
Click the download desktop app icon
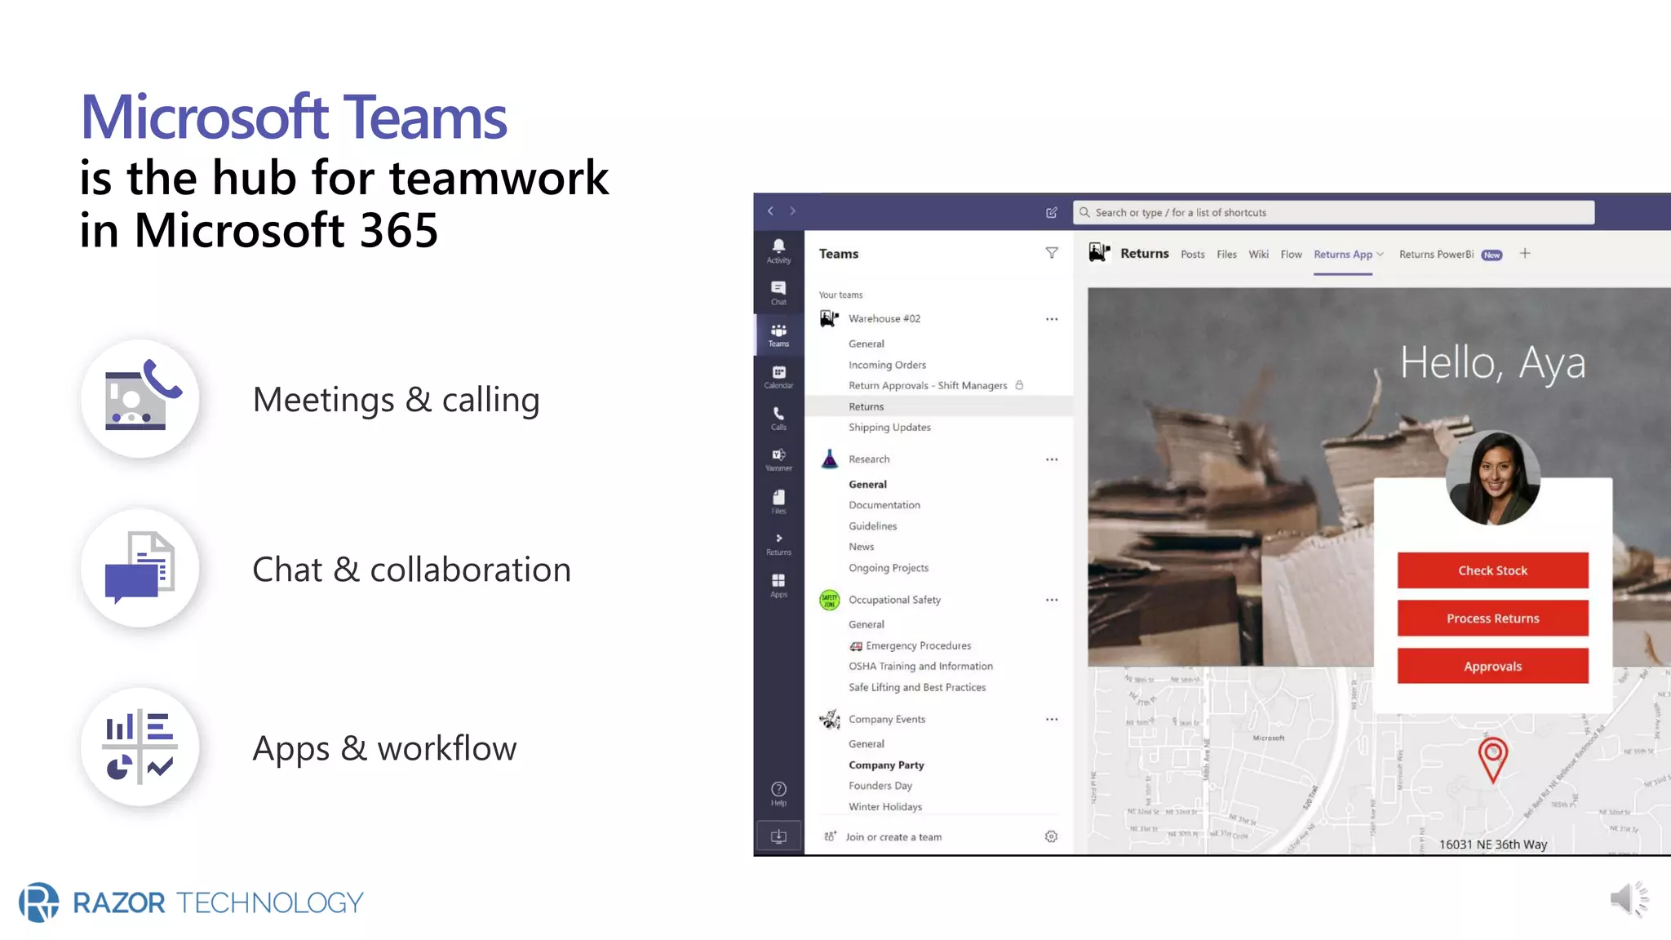pyautogui.click(x=778, y=836)
